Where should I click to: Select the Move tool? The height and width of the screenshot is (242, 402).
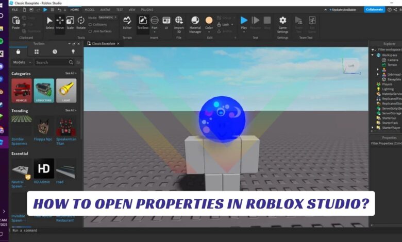[60, 23]
